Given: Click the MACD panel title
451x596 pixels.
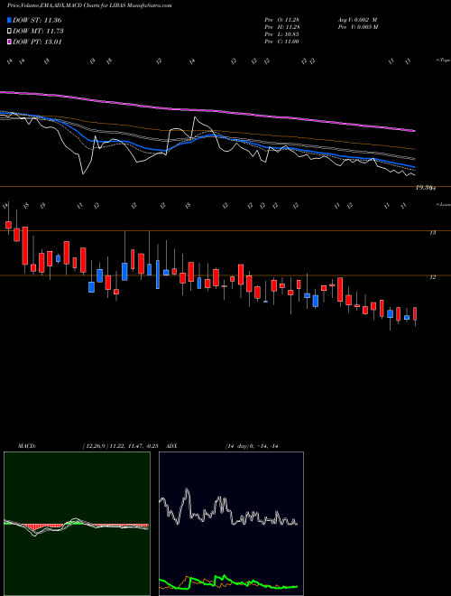Looking at the screenshot, I should 26,446.
